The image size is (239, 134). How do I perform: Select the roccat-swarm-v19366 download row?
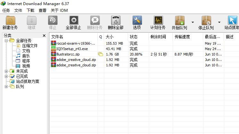144,43
